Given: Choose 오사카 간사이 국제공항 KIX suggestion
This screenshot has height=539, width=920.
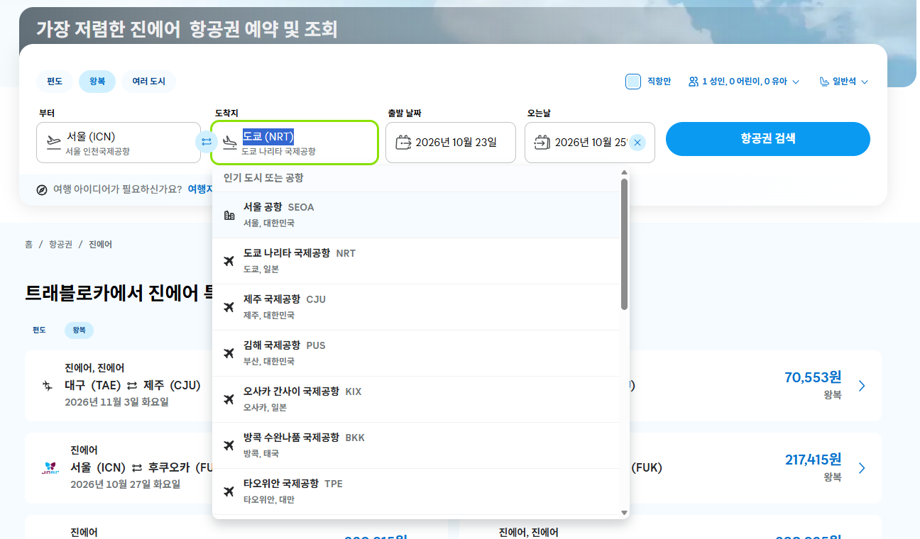Looking at the screenshot, I should click(x=416, y=399).
